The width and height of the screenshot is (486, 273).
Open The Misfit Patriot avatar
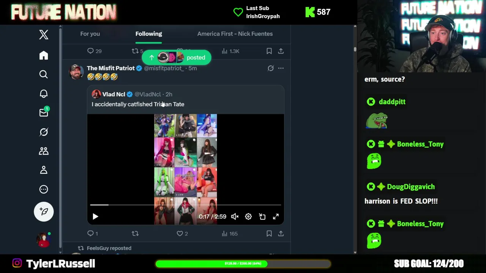coord(76,72)
